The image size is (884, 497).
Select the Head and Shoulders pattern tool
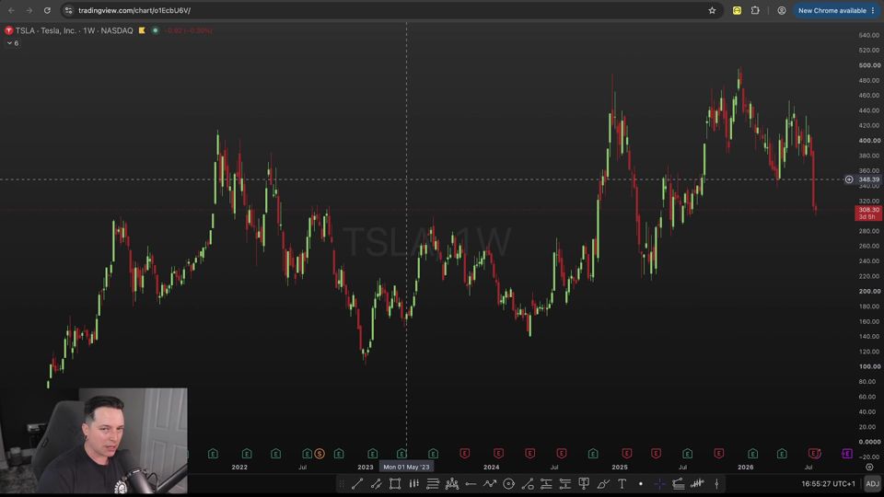pos(451,483)
